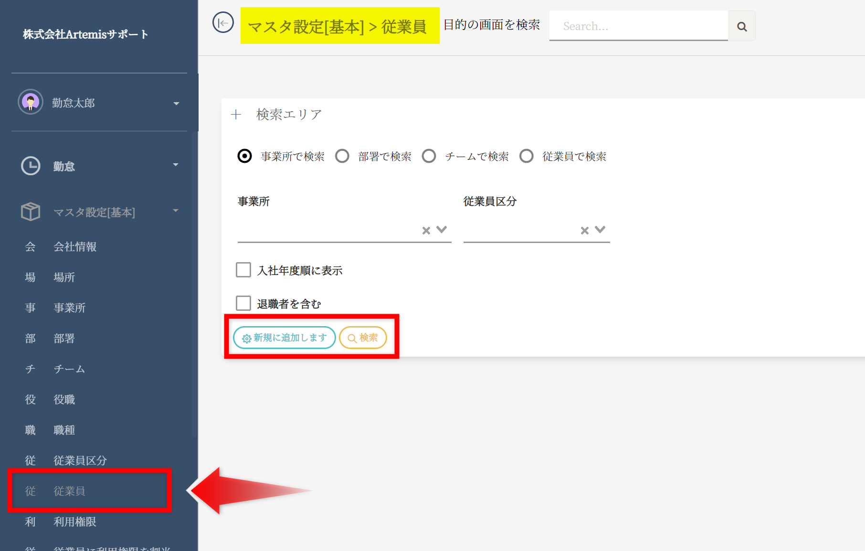Select the 部署で検索 radio button
Viewport: 865px width, 551px height.
point(342,156)
